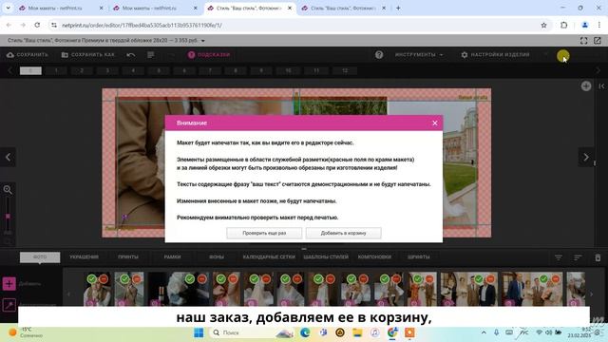Collapse the right side panel arrow
This screenshot has width=608, height=342.
601,86
